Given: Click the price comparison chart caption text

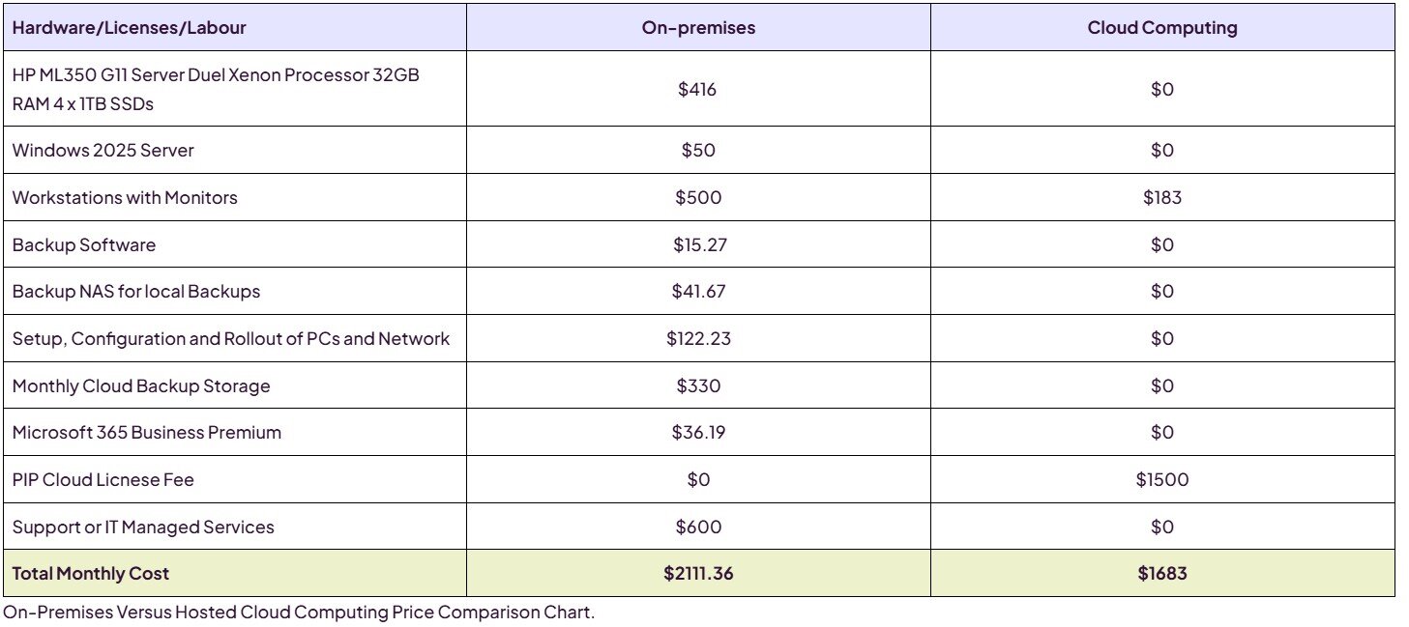Looking at the screenshot, I should pos(299,613).
